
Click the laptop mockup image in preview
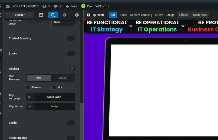coord(160,88)
